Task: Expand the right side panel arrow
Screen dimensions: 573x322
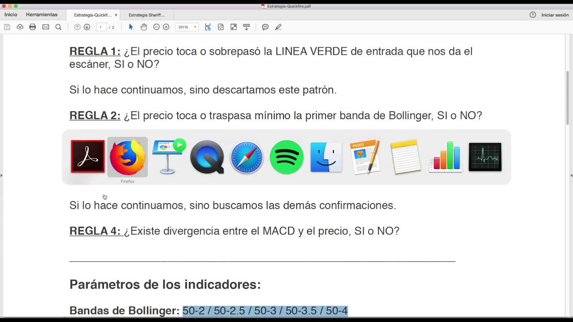Action: pyautogui.click(x=571, y=175)
